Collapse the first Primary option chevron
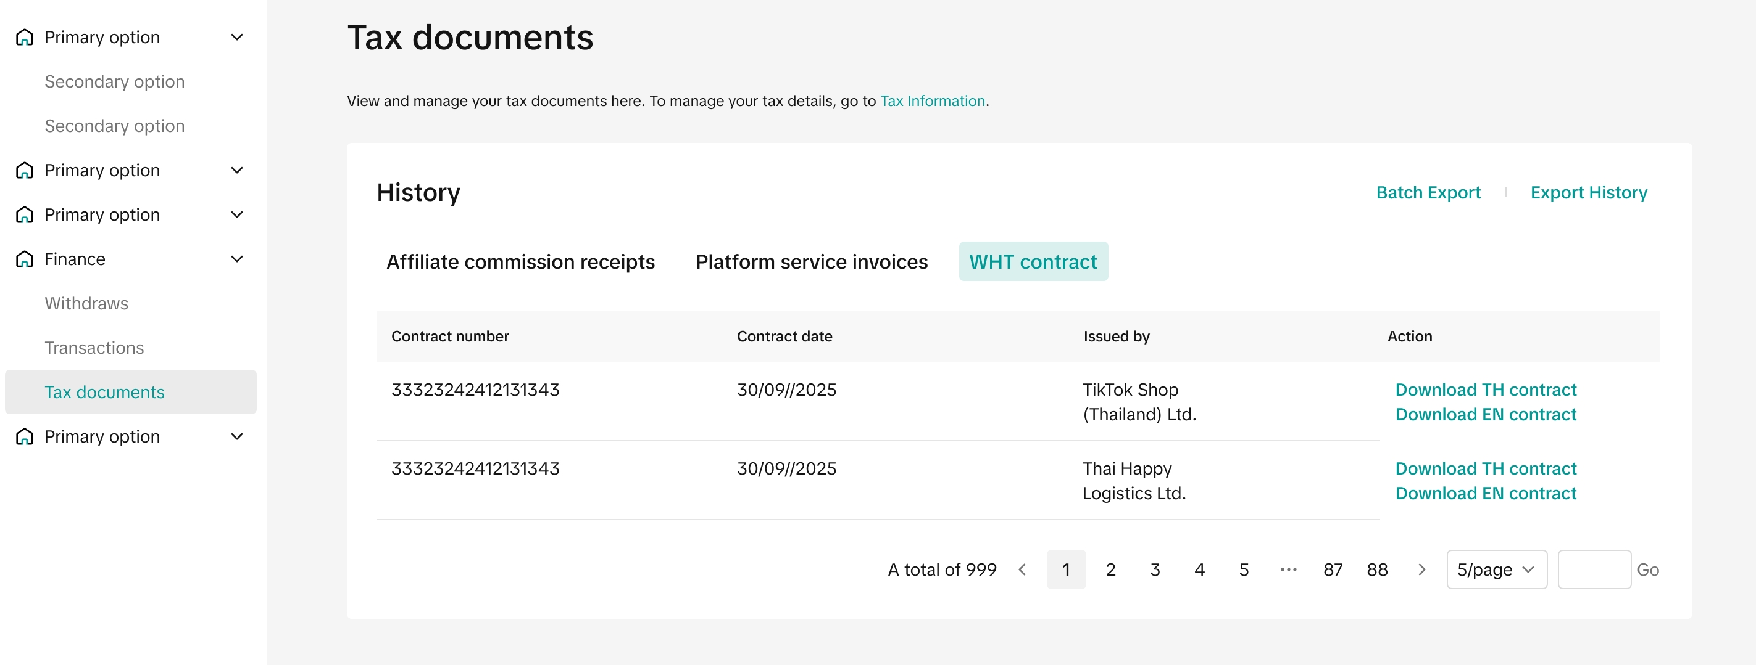This screenshot has height=665, width=1756. pos(237,38)
